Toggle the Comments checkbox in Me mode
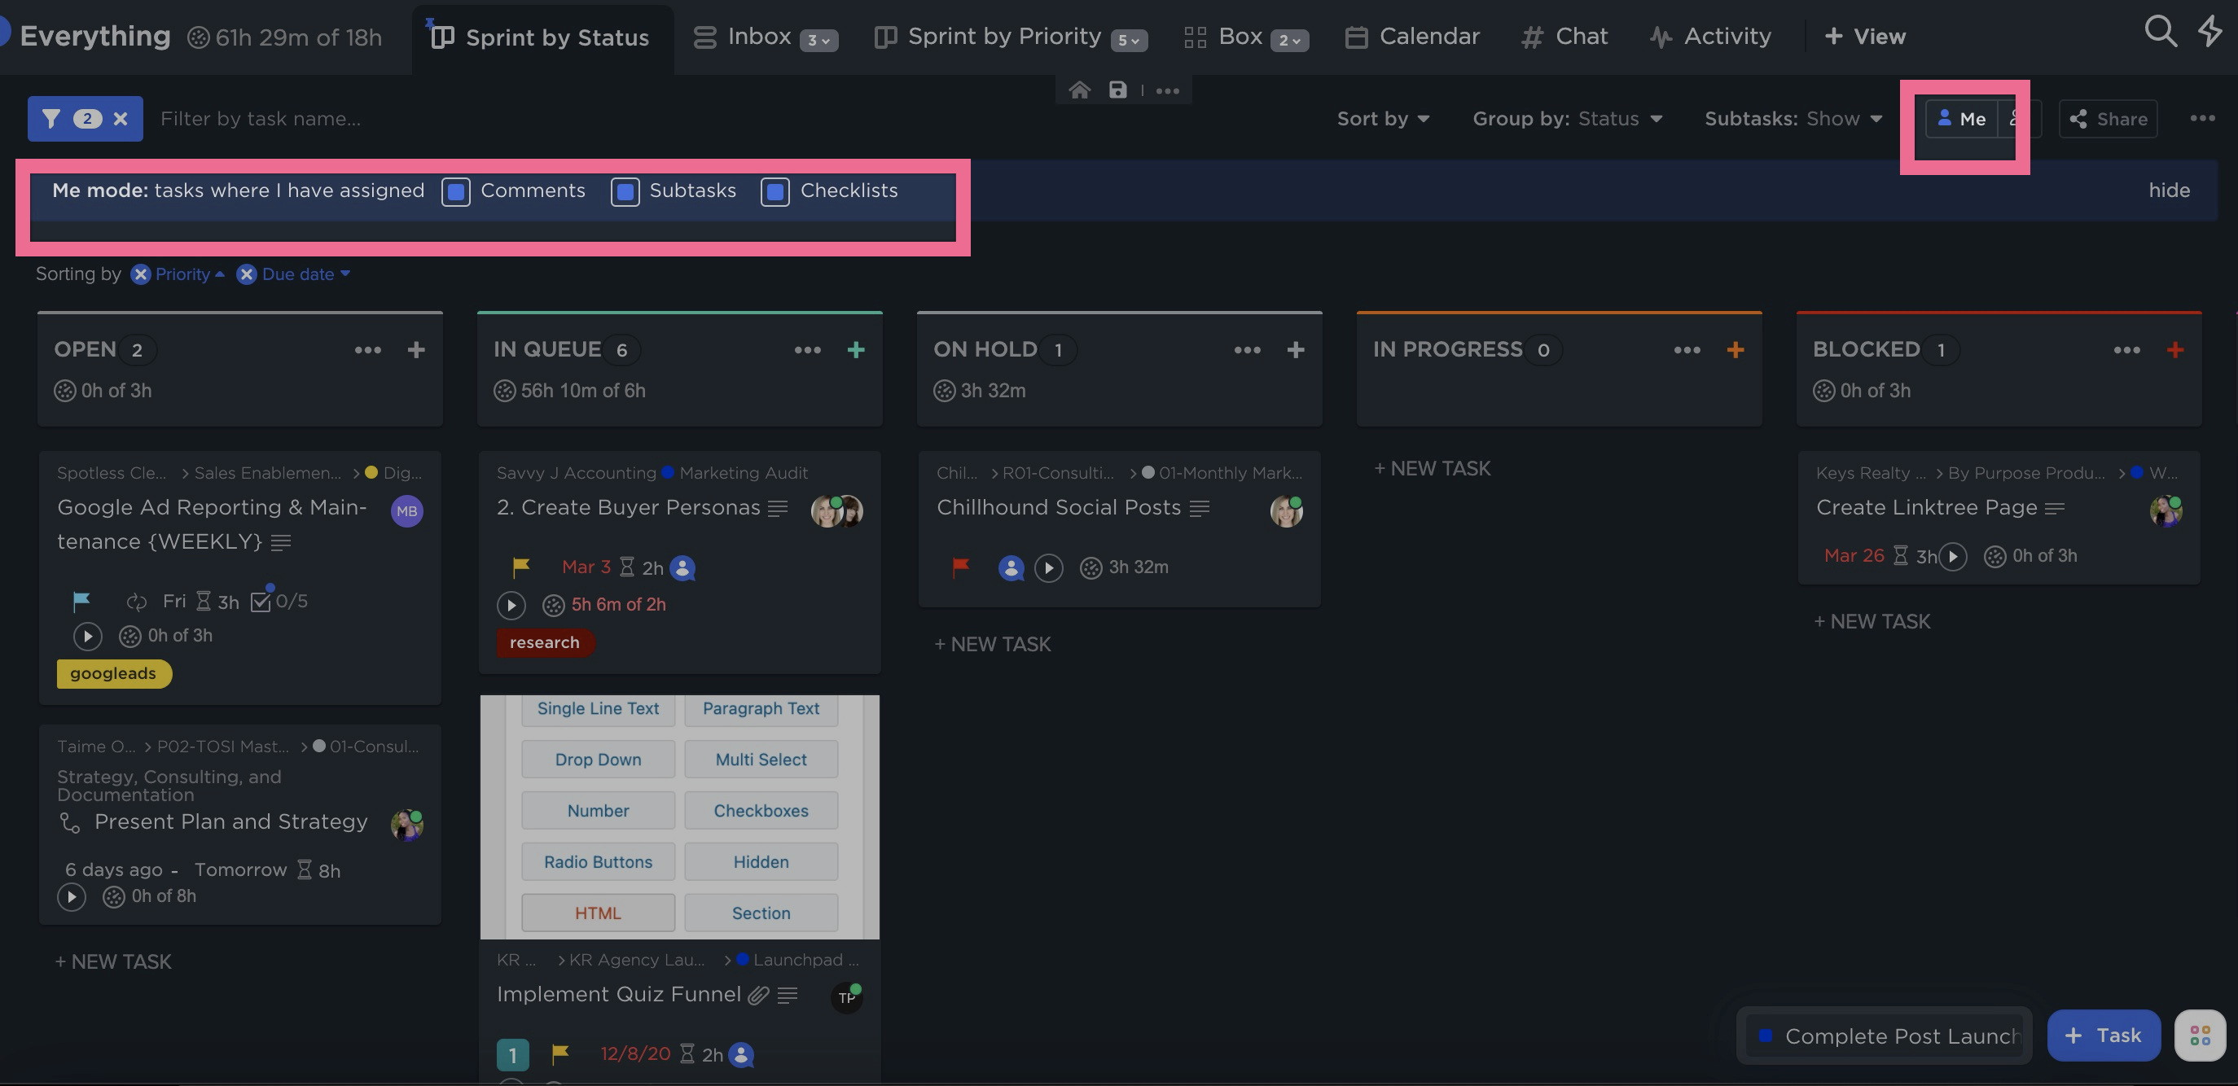Viewport: 2238px width, 1086px height. point(456,191)
